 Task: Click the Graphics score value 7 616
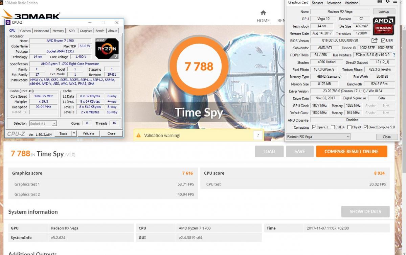[187, 173]
